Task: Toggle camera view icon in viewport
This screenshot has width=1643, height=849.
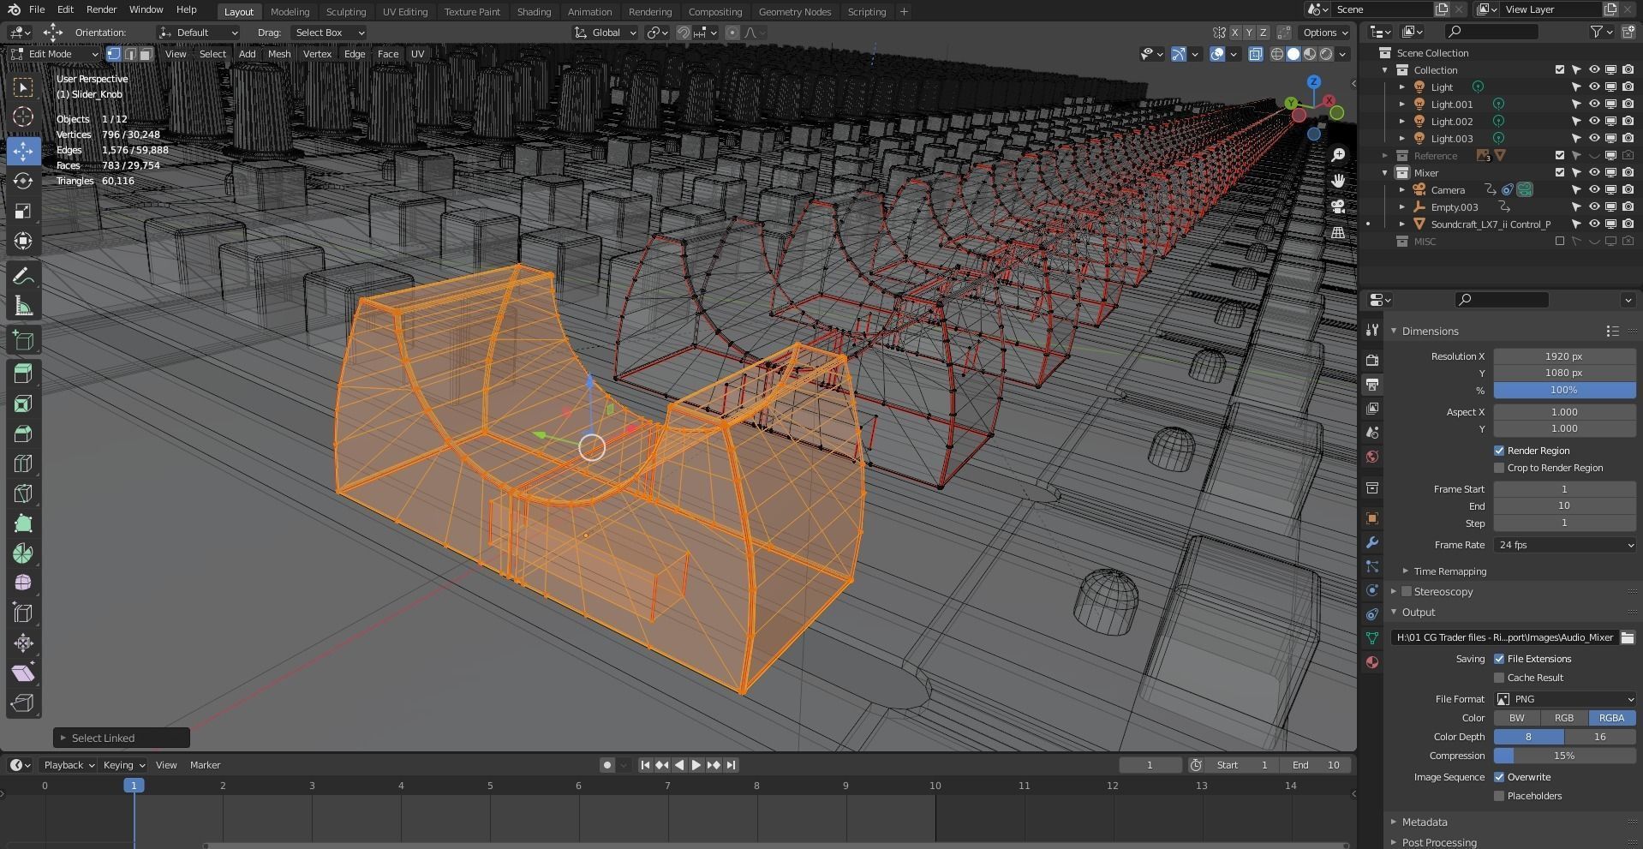Action: point(1338,206)
